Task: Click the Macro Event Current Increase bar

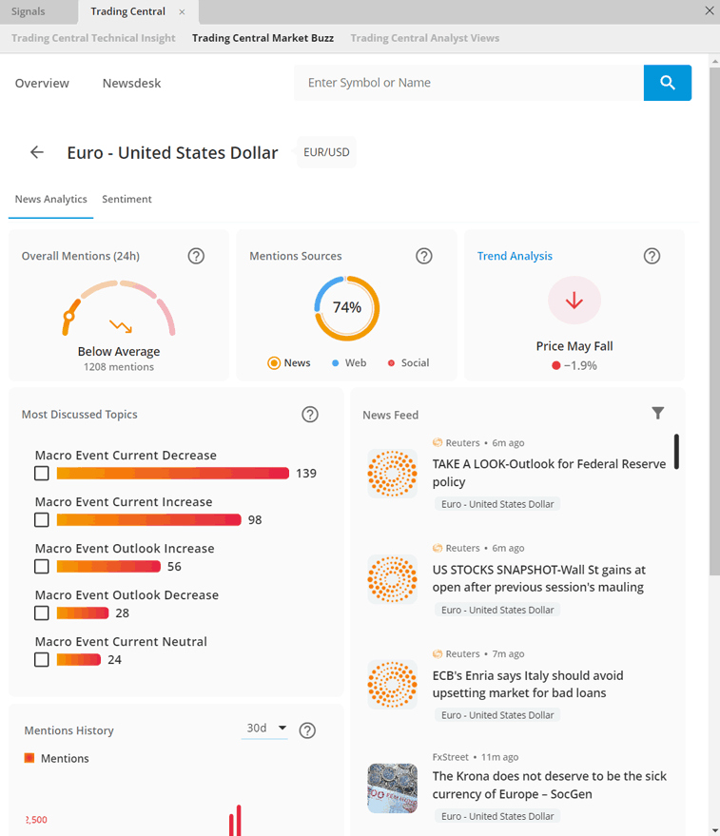Action: click(148, 520)
